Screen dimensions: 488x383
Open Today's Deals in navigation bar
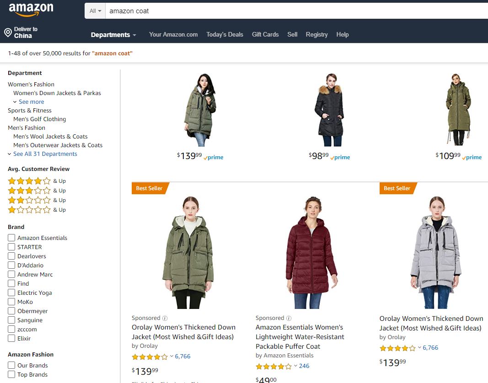225,35
